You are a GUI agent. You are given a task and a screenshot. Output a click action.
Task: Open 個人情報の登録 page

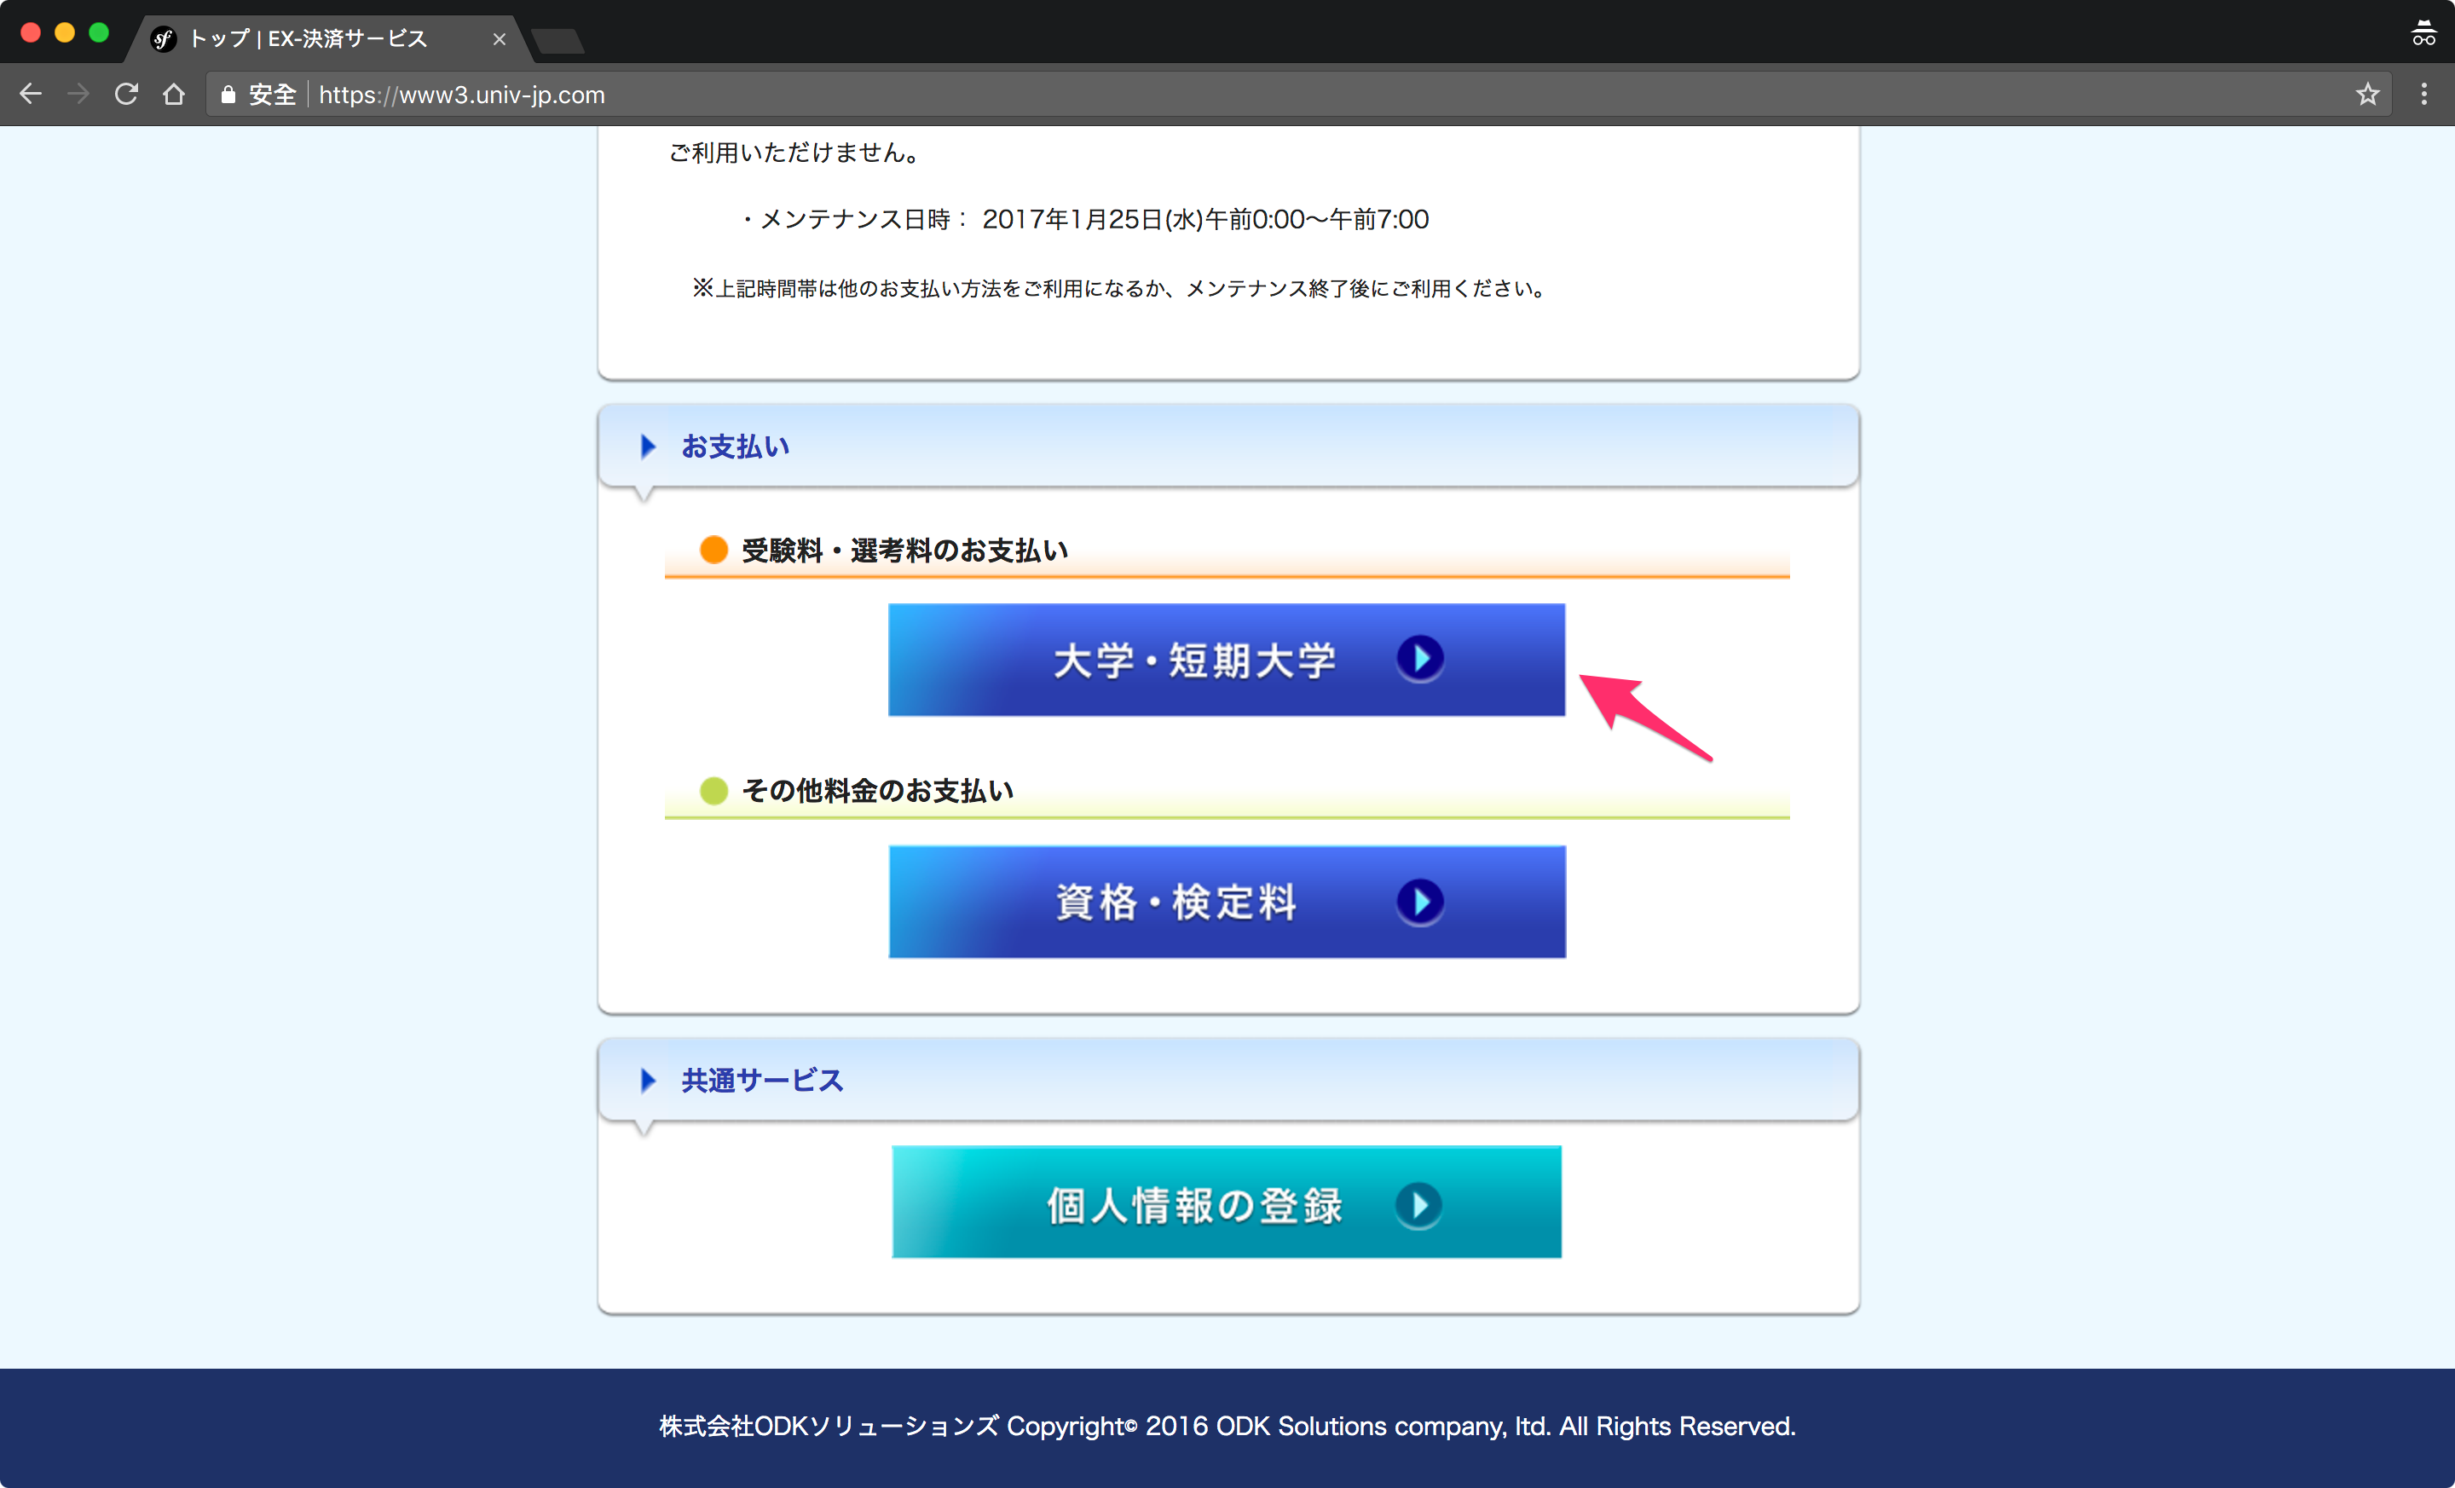tap(1193, 1203)
